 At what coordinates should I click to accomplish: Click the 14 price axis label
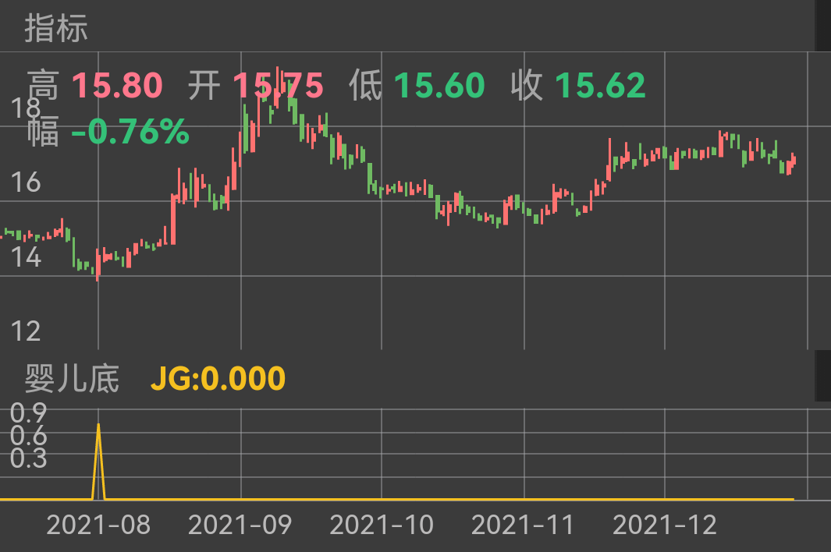click(25, 257)
